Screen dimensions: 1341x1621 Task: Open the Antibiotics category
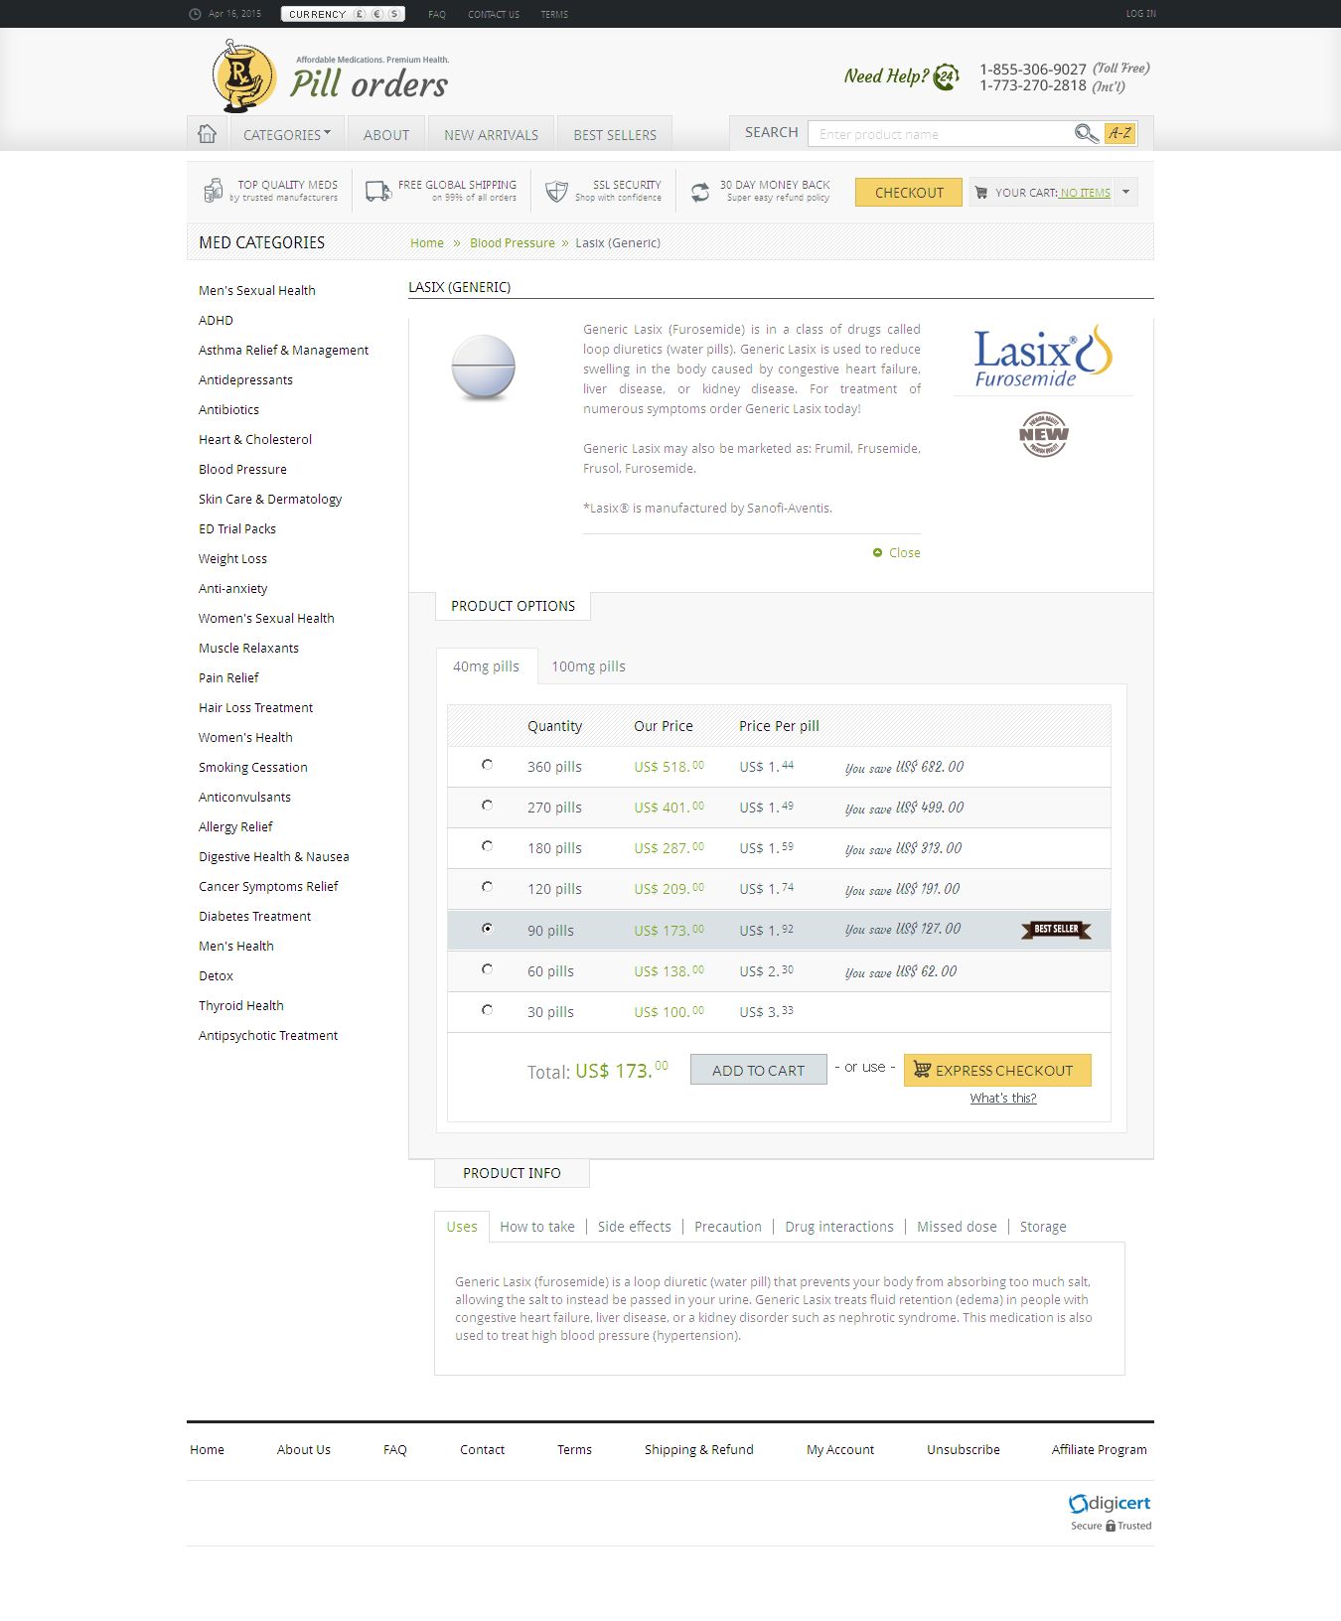(x=228, y=410)
